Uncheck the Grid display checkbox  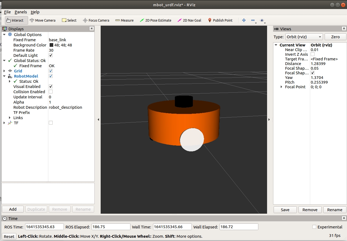pos(51,71)
